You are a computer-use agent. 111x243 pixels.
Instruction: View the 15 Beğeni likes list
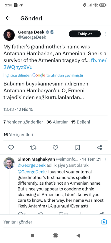pyautogui.click(x=81, y=122)
